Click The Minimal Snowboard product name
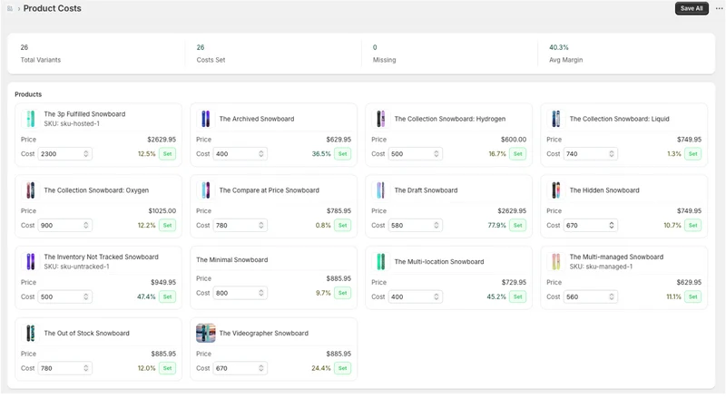The height and width of the screenshot is (408, 726). (x=232, y=259)
